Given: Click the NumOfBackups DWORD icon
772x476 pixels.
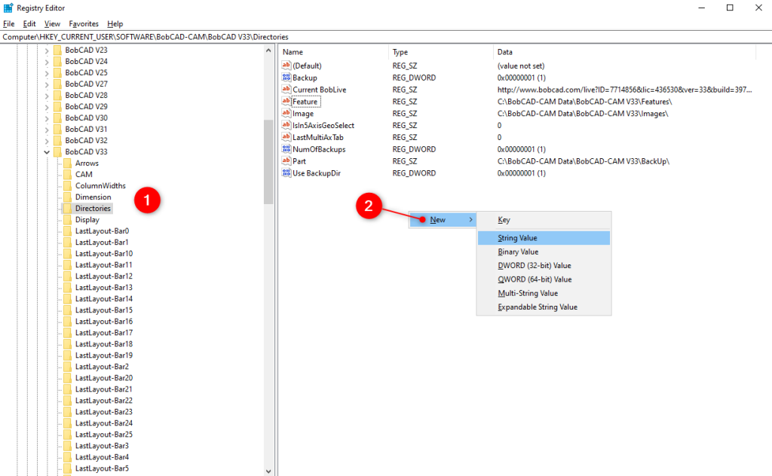Looking at the screenshot, I should point(287,149).
